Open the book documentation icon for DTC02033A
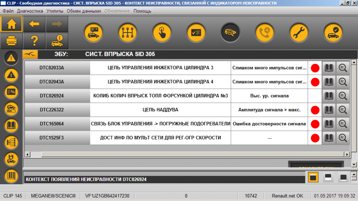This screenshot has height=201, width=358. point(329,68)
